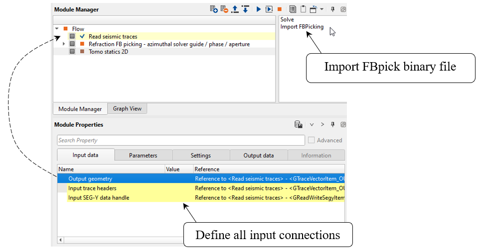Run the flow with the play icon
479x252 pixels.
point(259,9)
